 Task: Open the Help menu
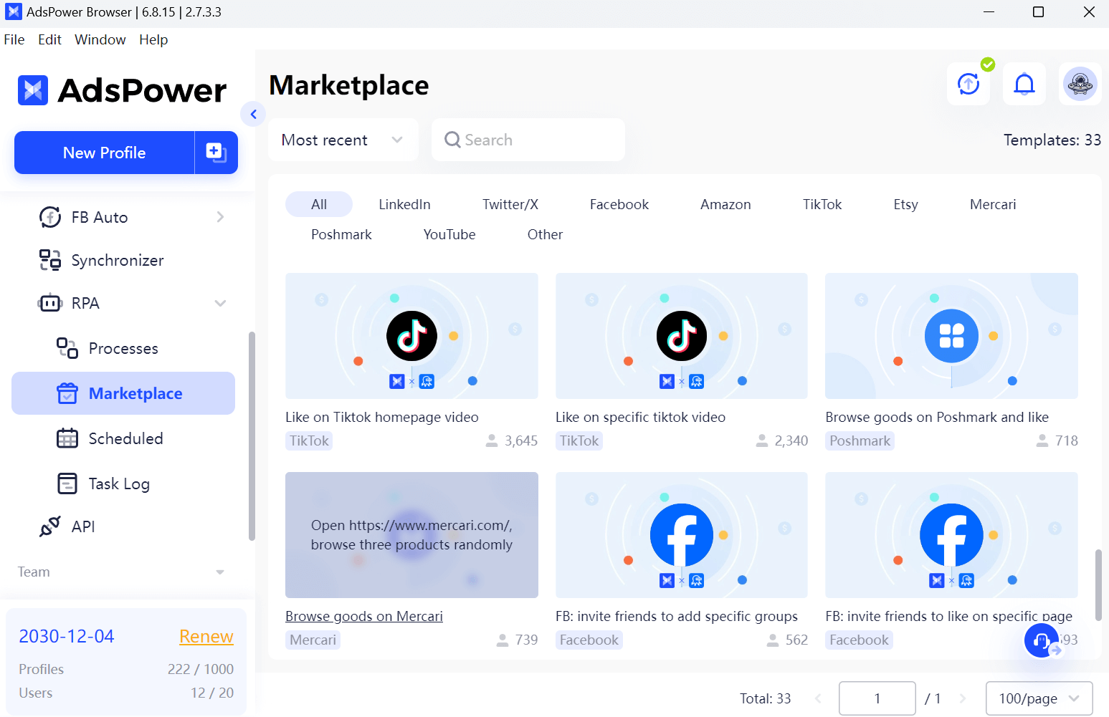point(153,39)
